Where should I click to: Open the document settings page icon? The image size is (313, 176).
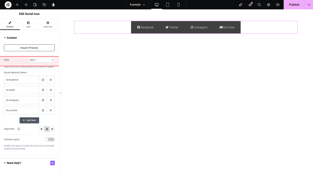pos(35,5)
